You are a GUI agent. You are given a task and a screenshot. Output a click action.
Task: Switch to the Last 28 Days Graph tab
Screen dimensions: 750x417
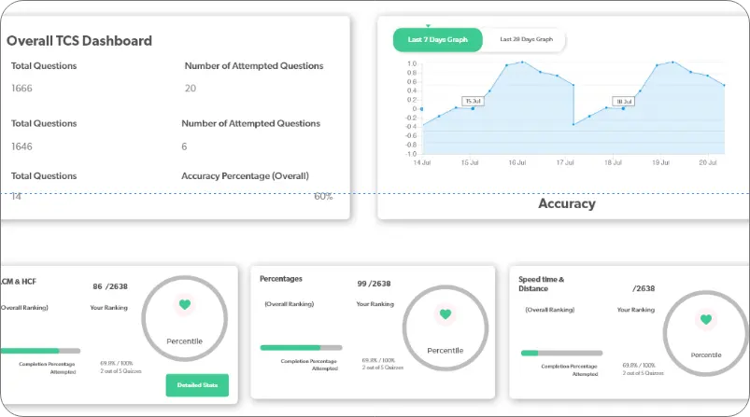pos(526,40)
